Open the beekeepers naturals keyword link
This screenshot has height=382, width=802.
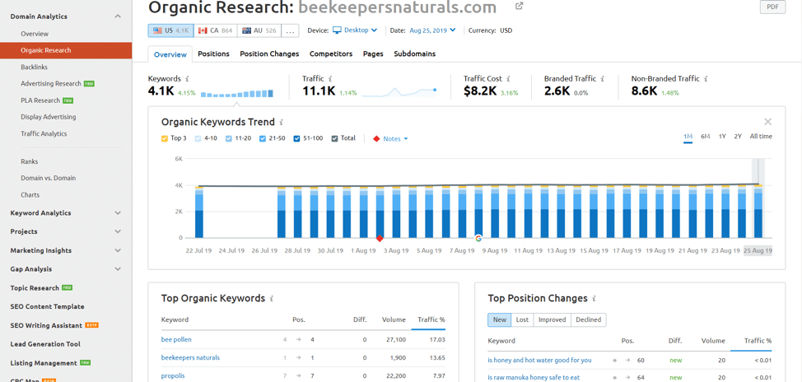pos(190,358)
